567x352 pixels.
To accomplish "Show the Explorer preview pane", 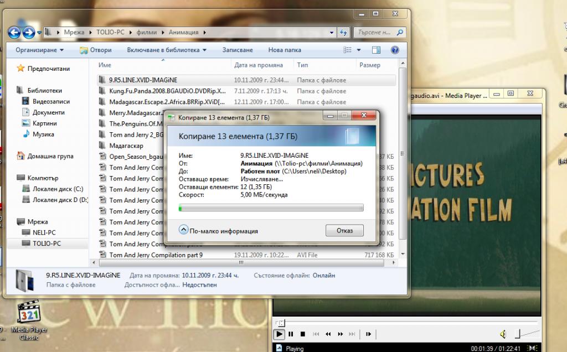I will tap(376, 50).
